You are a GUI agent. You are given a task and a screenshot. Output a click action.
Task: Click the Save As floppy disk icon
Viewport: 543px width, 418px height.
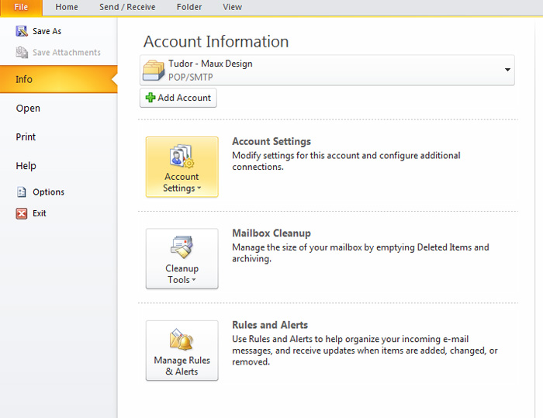pyautogui.click(x=22, y=31)
